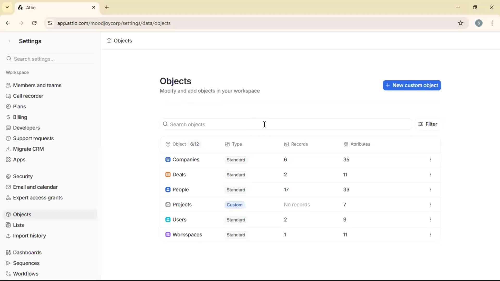Screen dimensions: 500x281
Task: Click the Search objects input field
Action: pos(264,124)
